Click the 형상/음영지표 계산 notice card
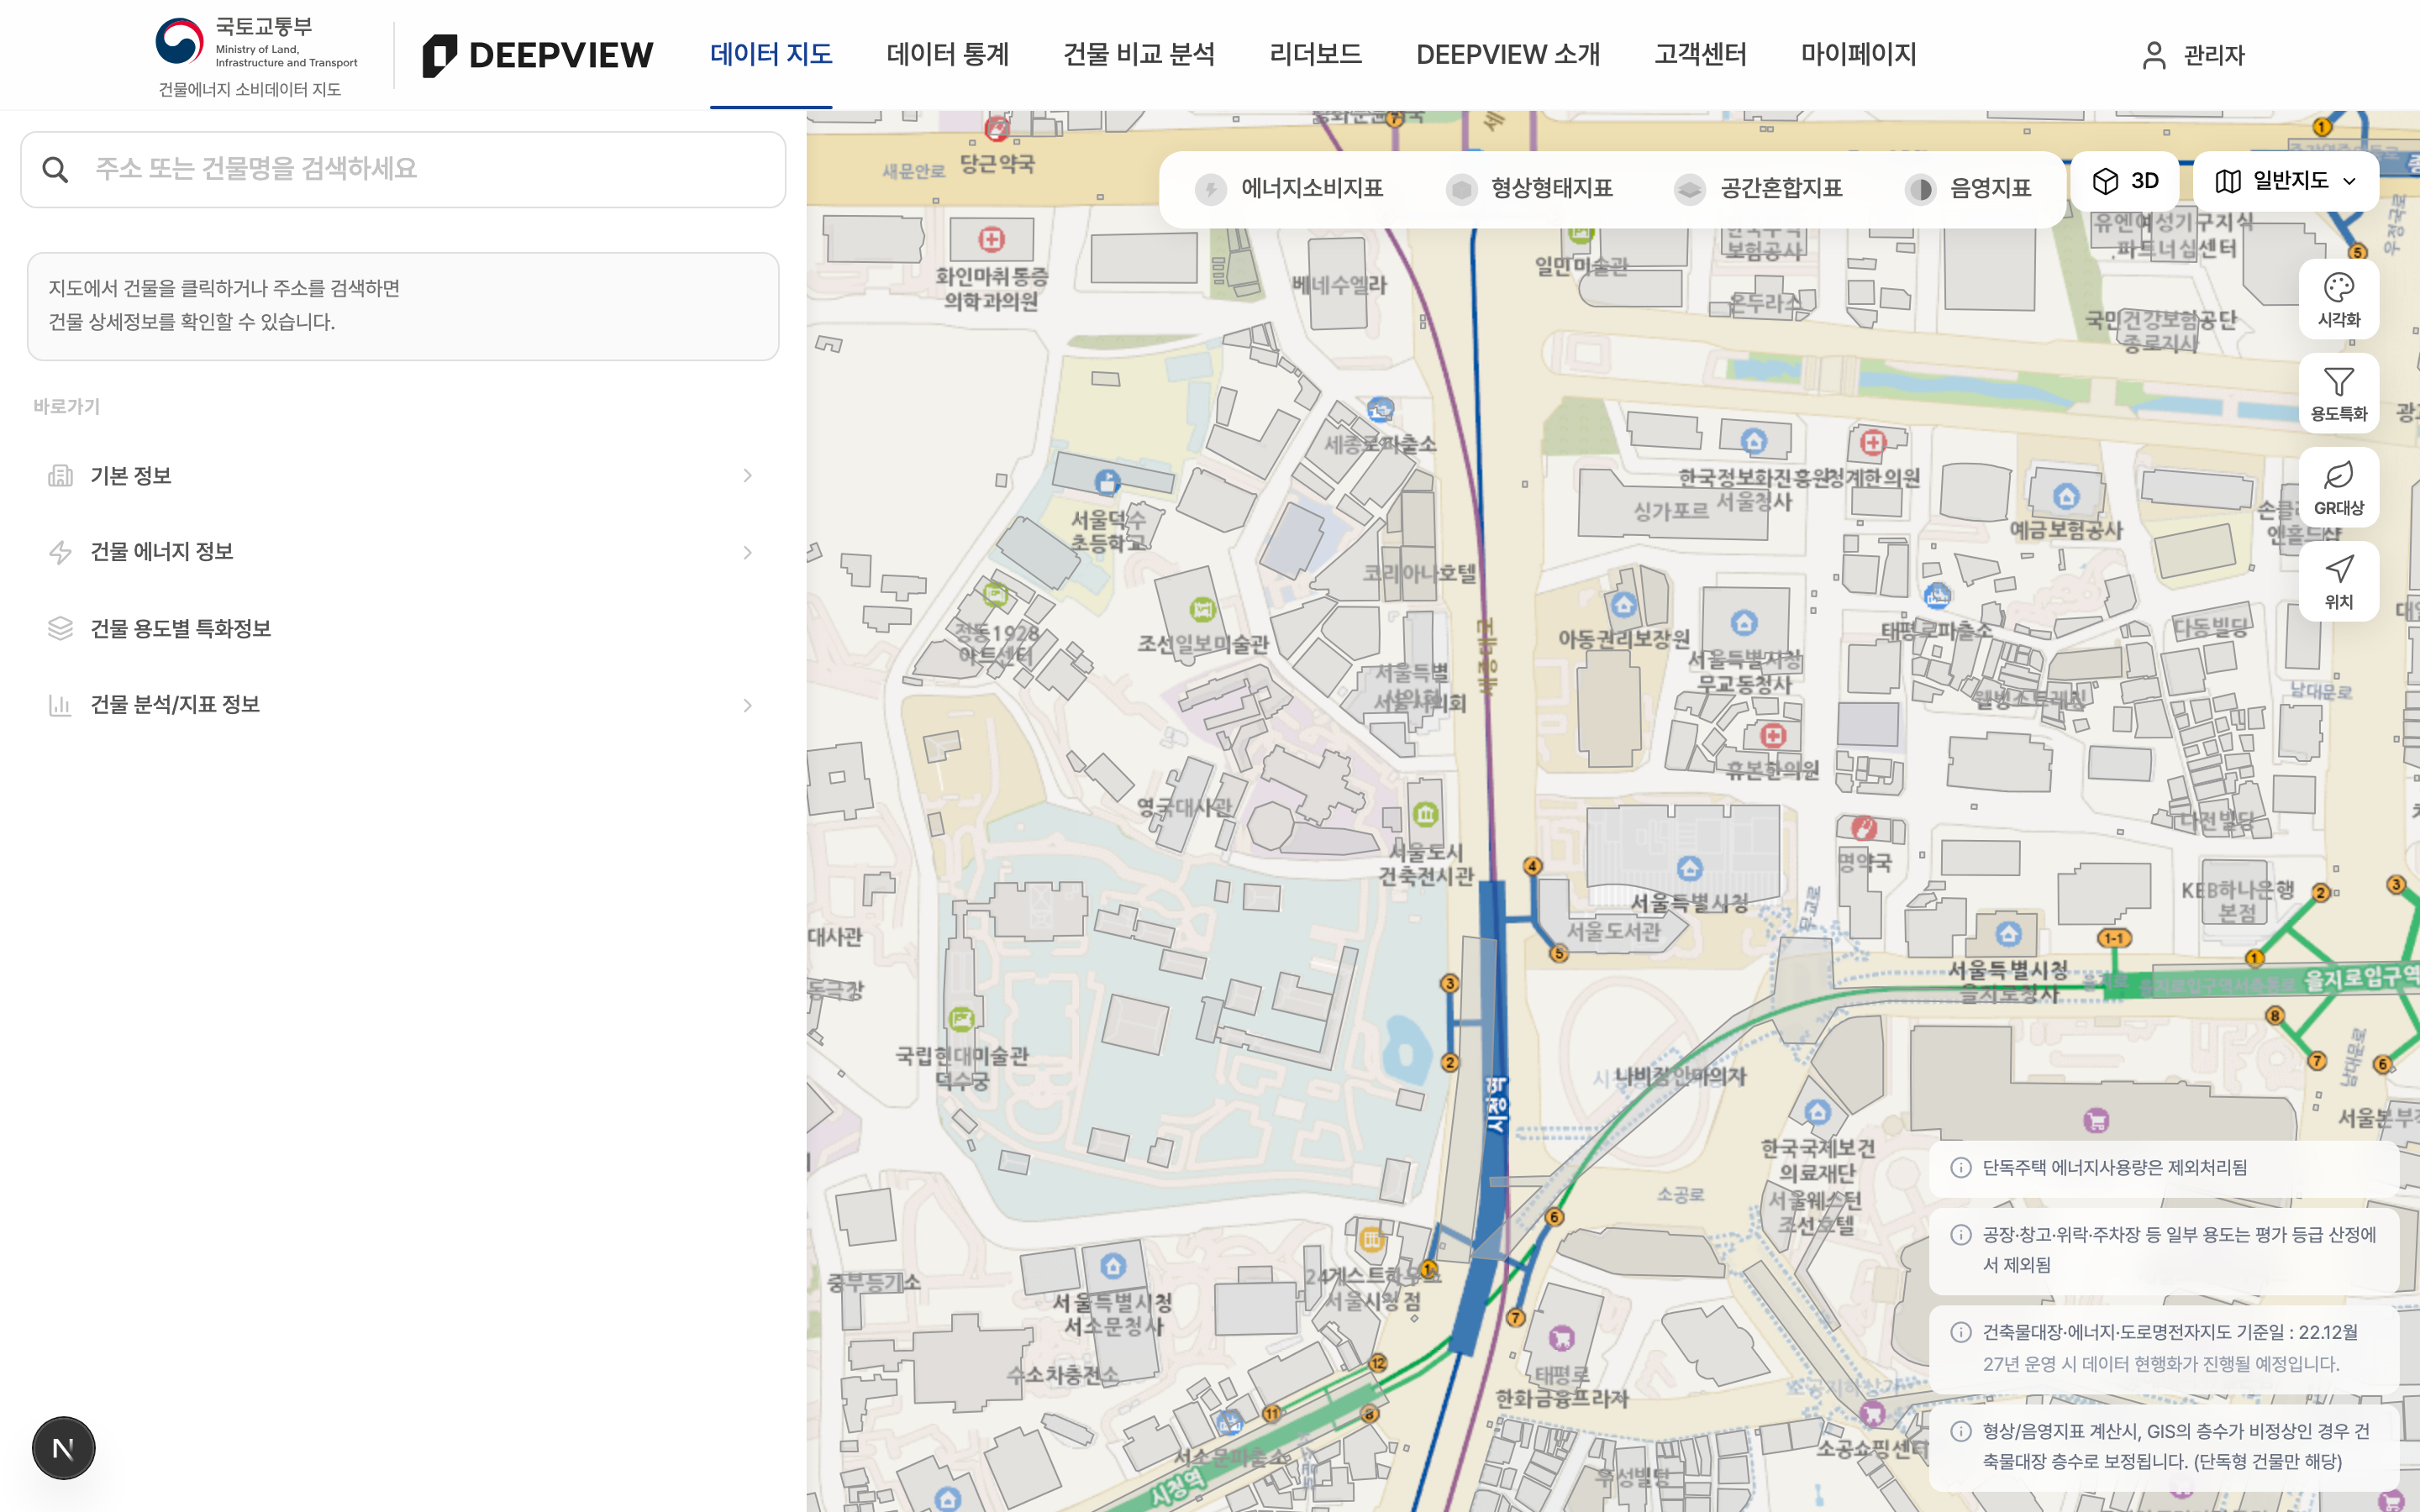 [x=2163, y=1447]
